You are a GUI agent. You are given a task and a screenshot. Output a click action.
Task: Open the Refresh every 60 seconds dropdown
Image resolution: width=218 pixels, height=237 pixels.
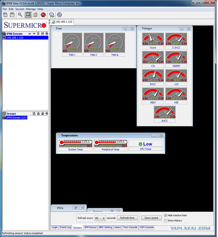click(100, 218)
